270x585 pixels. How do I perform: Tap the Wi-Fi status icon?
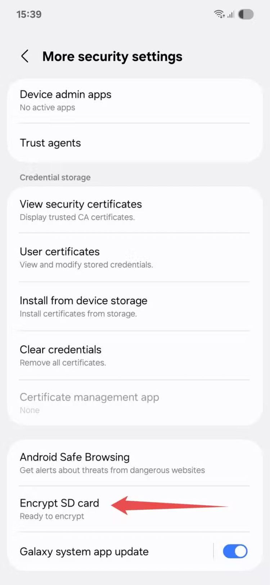coord(219,14)
